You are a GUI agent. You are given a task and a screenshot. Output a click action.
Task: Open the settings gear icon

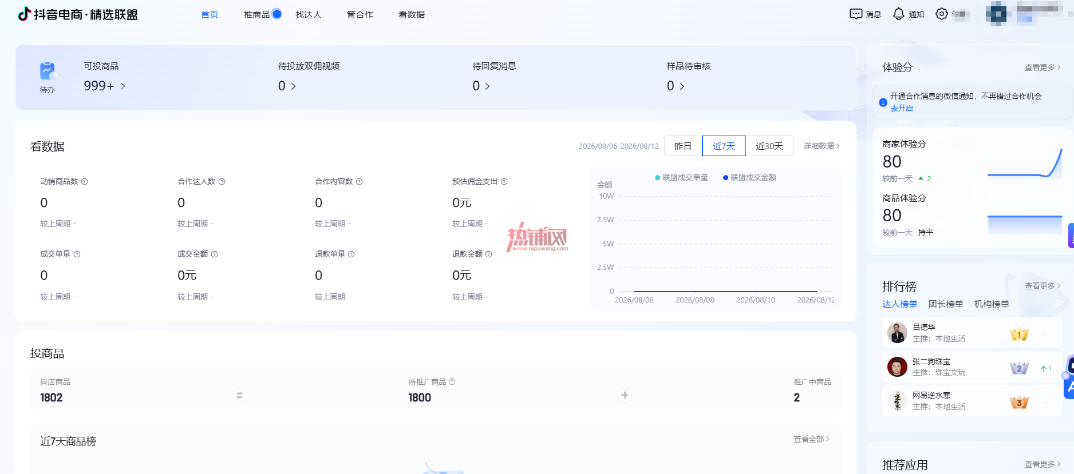pyautogui.click(x=942, y=14)
